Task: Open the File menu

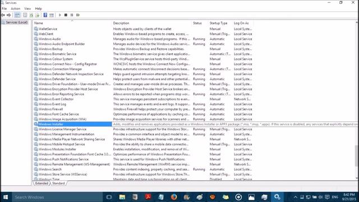Action: coord(4,9)
